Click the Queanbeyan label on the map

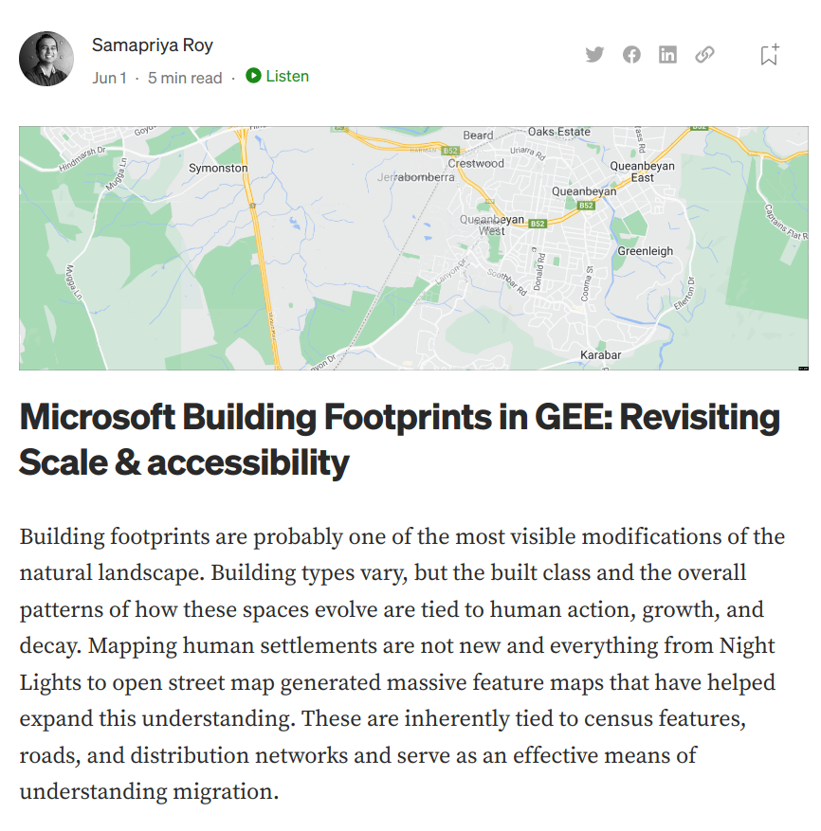pyautogui.click(x=583, y=191)
